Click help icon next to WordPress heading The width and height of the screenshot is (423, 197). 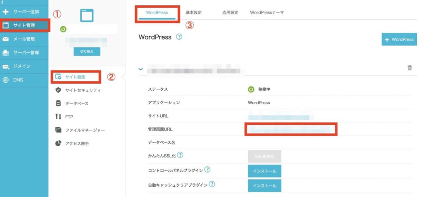179,37
